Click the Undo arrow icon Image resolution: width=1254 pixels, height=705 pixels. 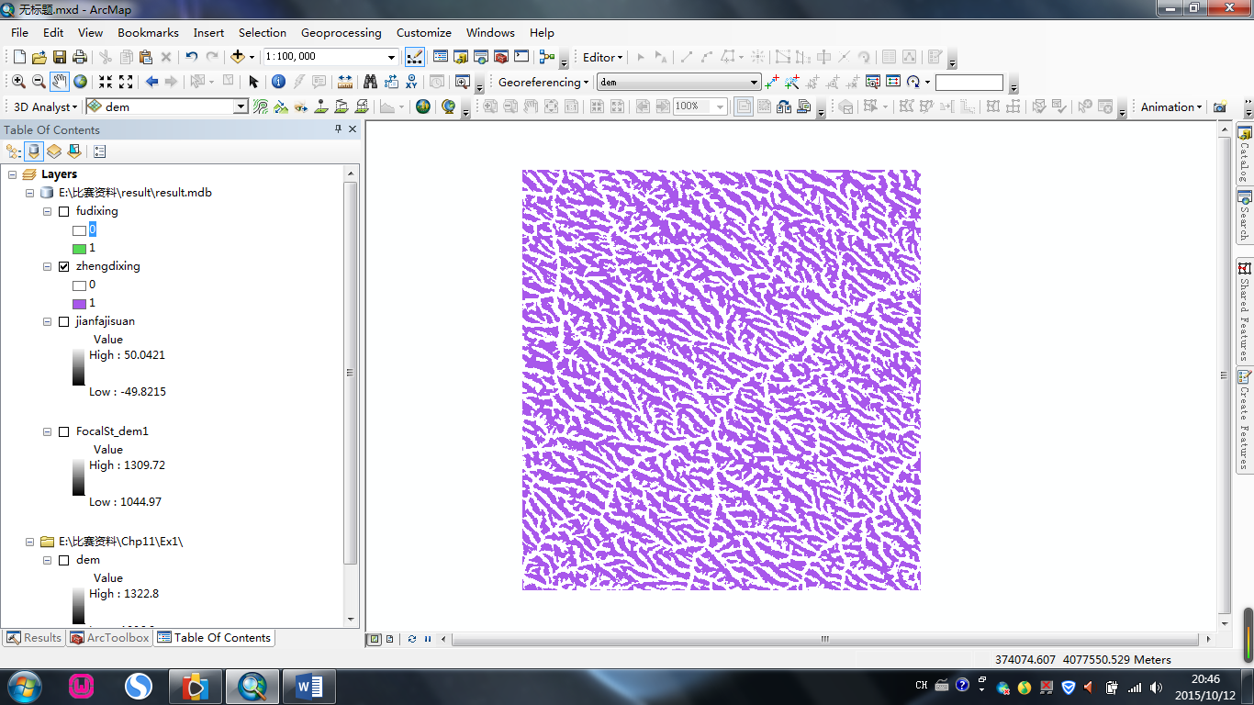click(x=191, y=57)
